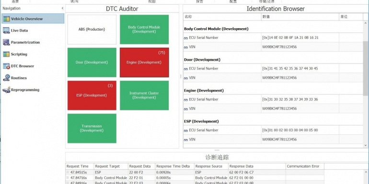Click the link icon beside Door VIN

pos(185,78)
